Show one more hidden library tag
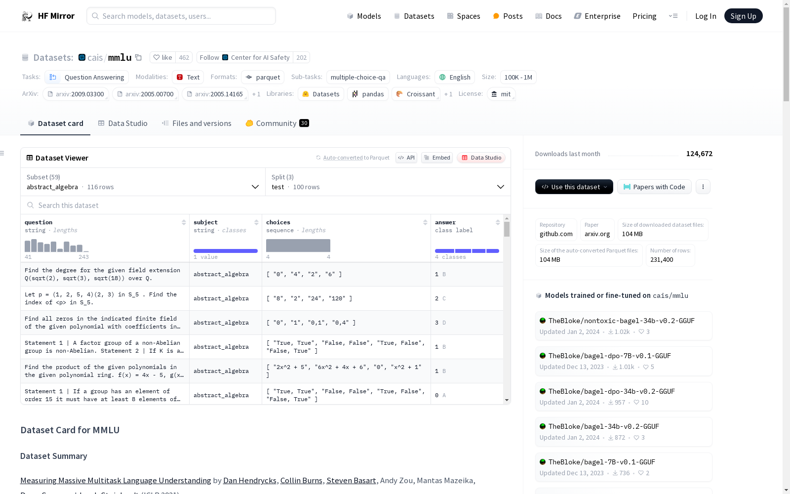 click(448, 94)
